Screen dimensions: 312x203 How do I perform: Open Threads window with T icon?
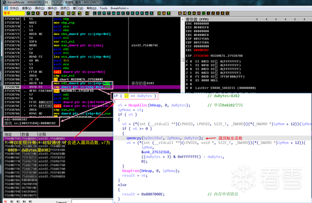pyautogui.click(x=109, y=13)
